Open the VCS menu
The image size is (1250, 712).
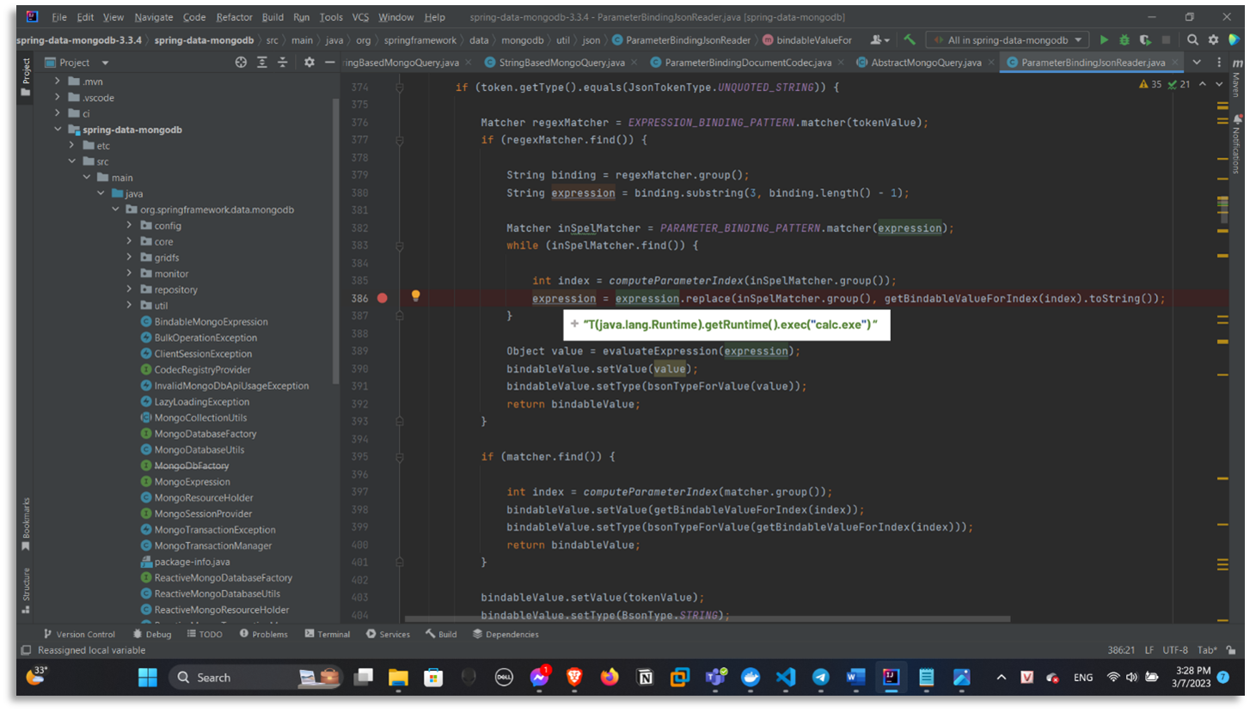point(361,17)
